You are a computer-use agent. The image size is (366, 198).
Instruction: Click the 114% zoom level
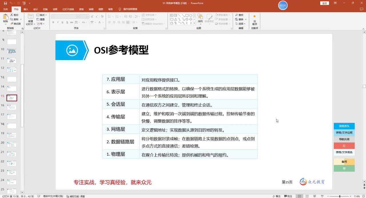pyautogui.click(x=357, y=196)
